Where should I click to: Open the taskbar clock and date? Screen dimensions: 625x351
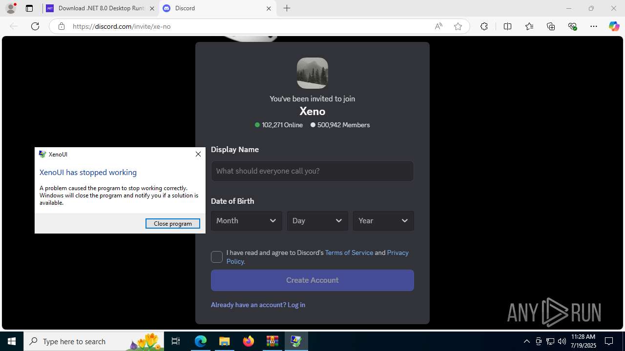point(583,341)
